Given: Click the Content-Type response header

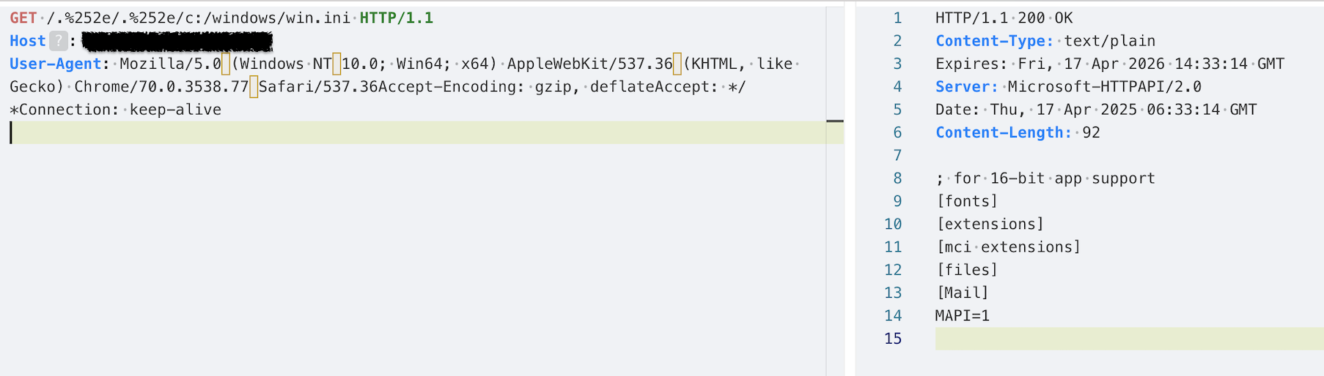Looking at the screenshot, I should coord(993,41).
